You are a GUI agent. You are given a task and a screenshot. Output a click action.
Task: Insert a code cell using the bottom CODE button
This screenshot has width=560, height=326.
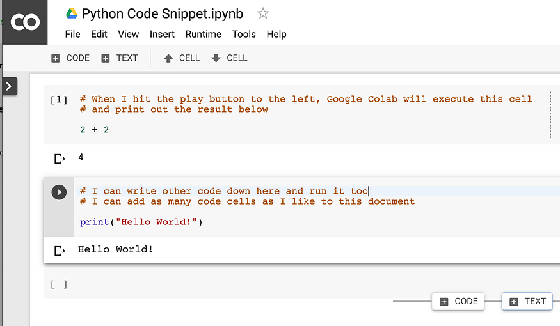coord(458,301)
